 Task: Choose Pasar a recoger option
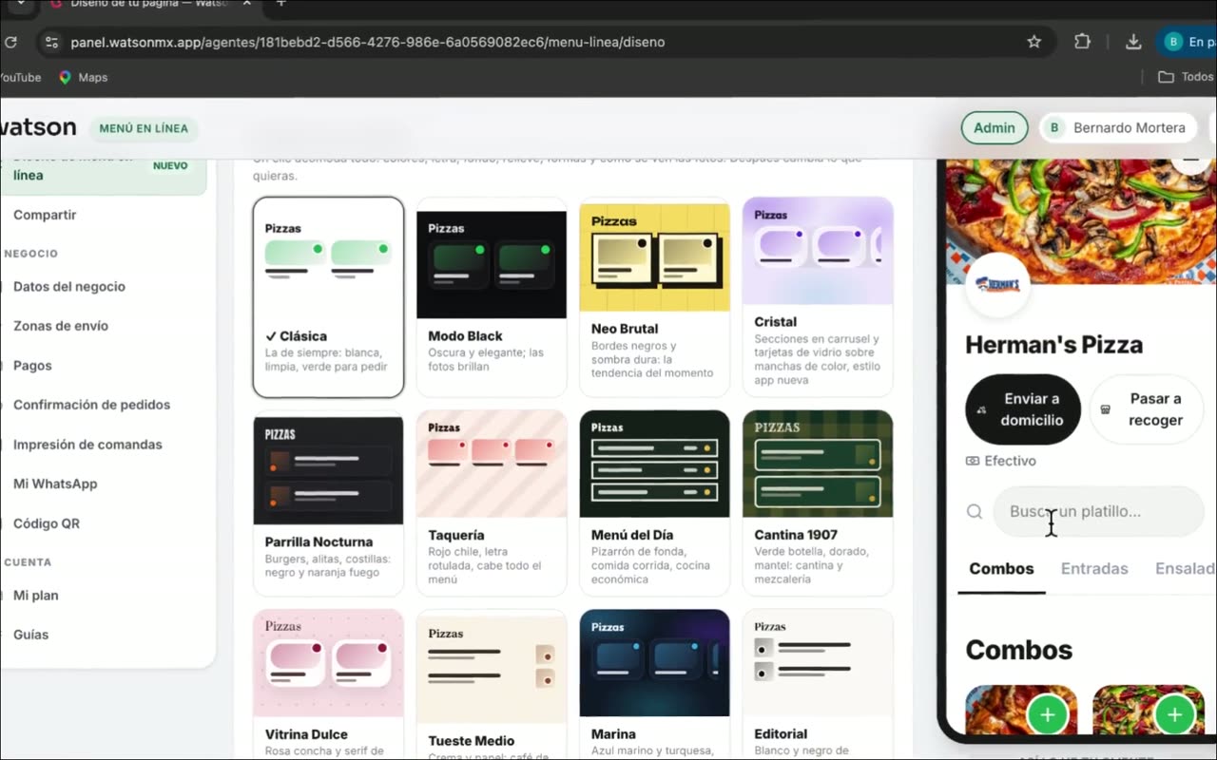point(1147,409)
